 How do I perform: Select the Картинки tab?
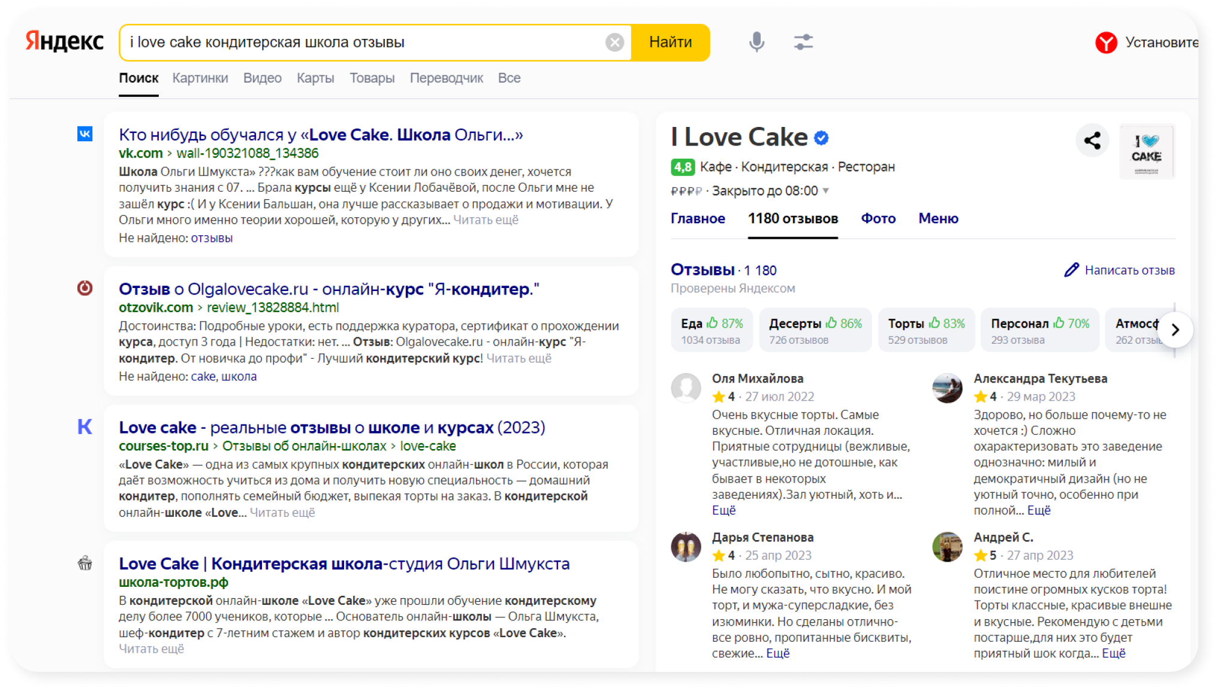pyautogui.click(x=200, y=78)
